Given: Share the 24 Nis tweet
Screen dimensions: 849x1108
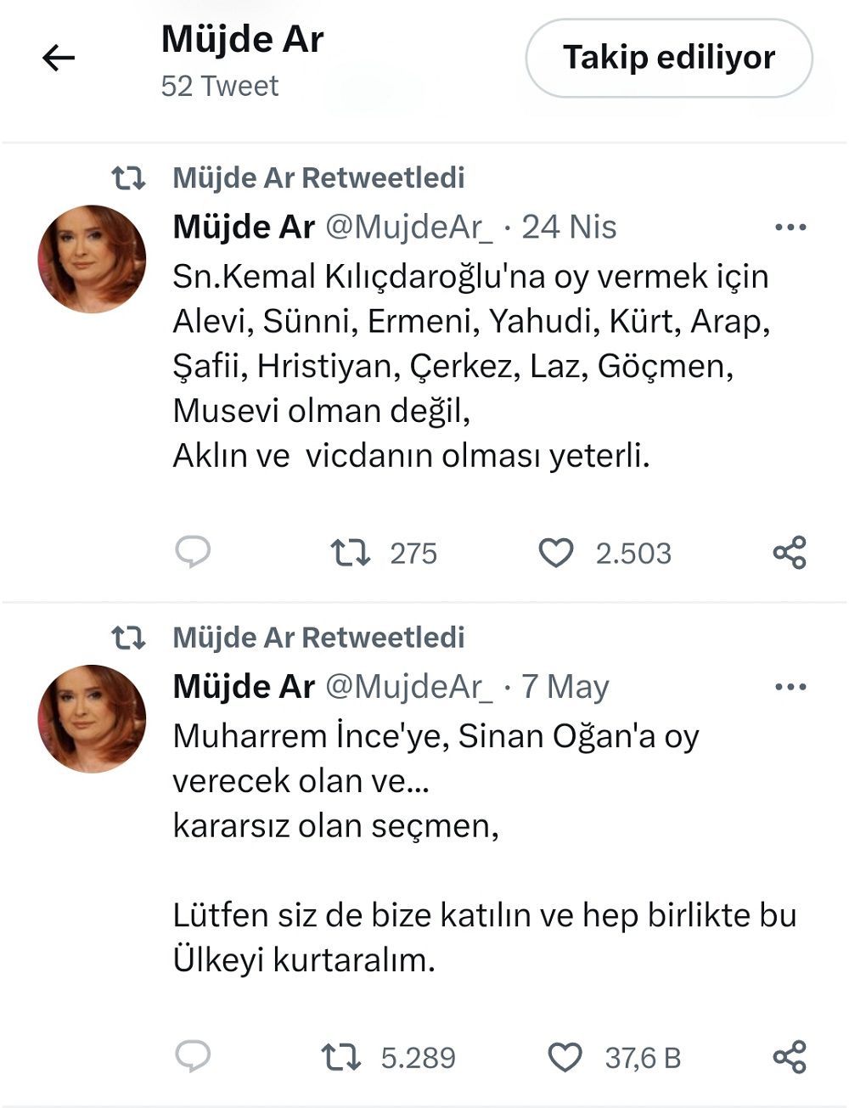Looking at the screenshot, I should click(x=789, y=553).
